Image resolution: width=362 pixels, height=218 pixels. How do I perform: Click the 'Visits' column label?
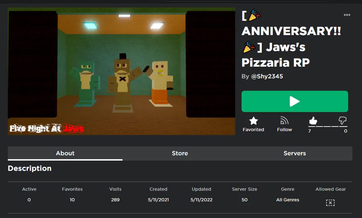click(x=115, y=189)
